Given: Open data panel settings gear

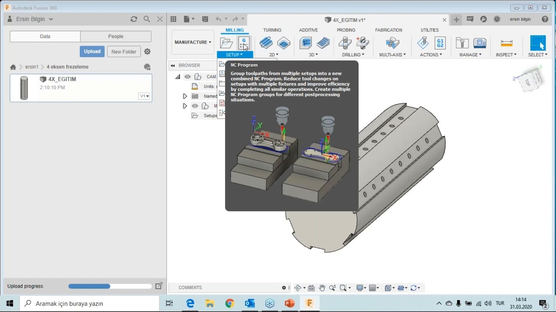Looking at the screenshot, I should 147,52.
